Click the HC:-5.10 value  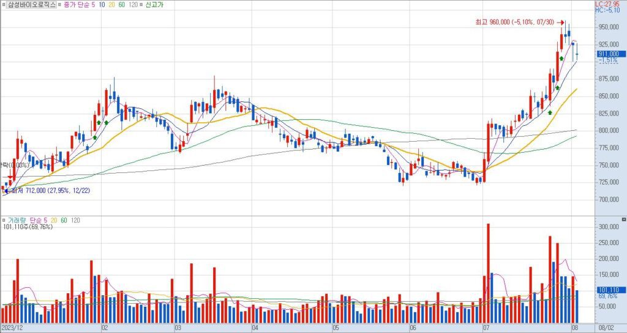pyautogui.click(x=607, y=10)
